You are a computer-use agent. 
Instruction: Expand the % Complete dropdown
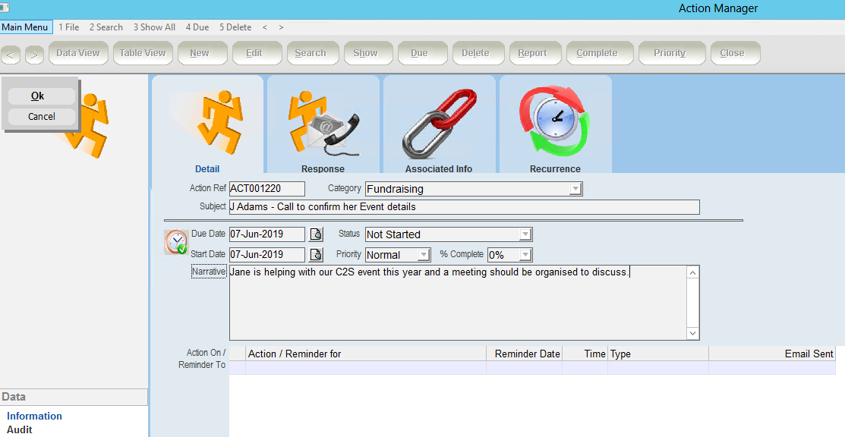click(x=525, y=254)
